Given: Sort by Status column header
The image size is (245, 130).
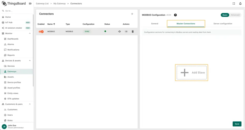Looking at the screenshot, I should (107, 24).
